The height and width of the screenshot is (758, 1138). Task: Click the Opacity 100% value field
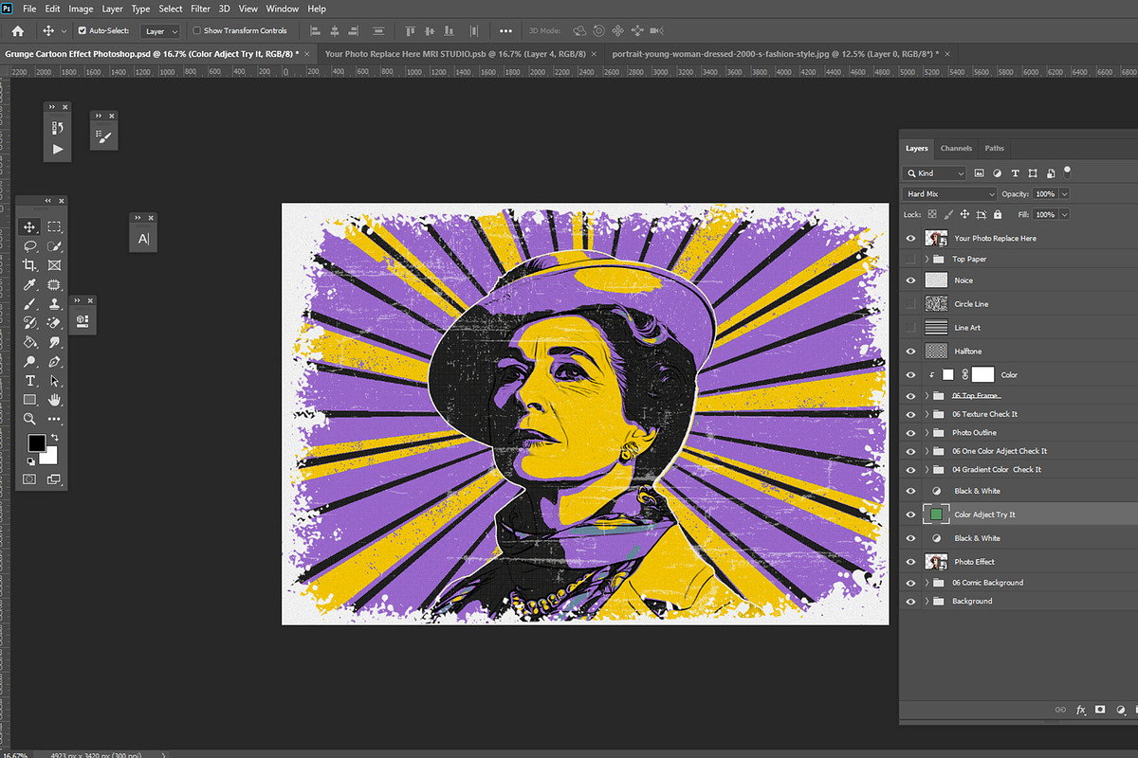click(x=1045, y=194)
